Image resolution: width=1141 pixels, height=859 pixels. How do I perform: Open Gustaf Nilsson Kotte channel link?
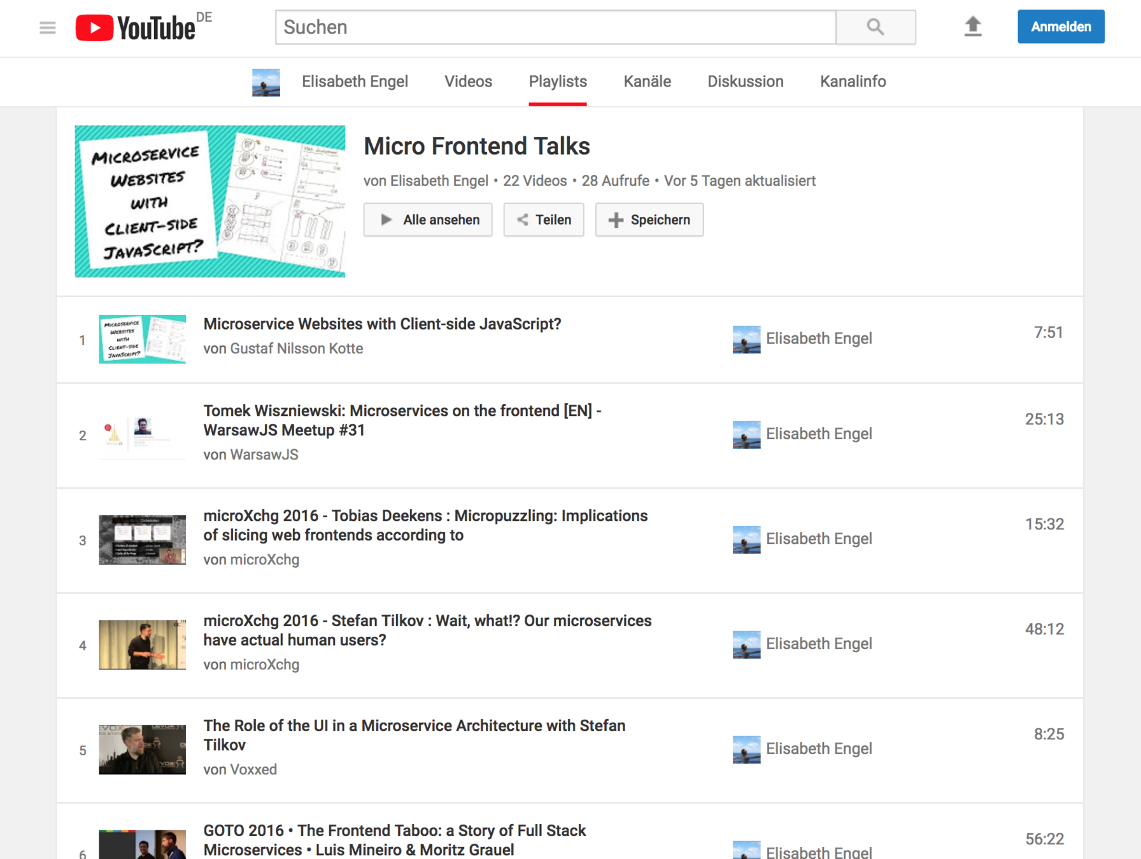click(296, 349)
